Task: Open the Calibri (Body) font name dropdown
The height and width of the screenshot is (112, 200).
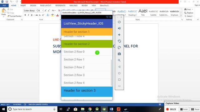Action: pyautogui.click(x=36, y=11)
